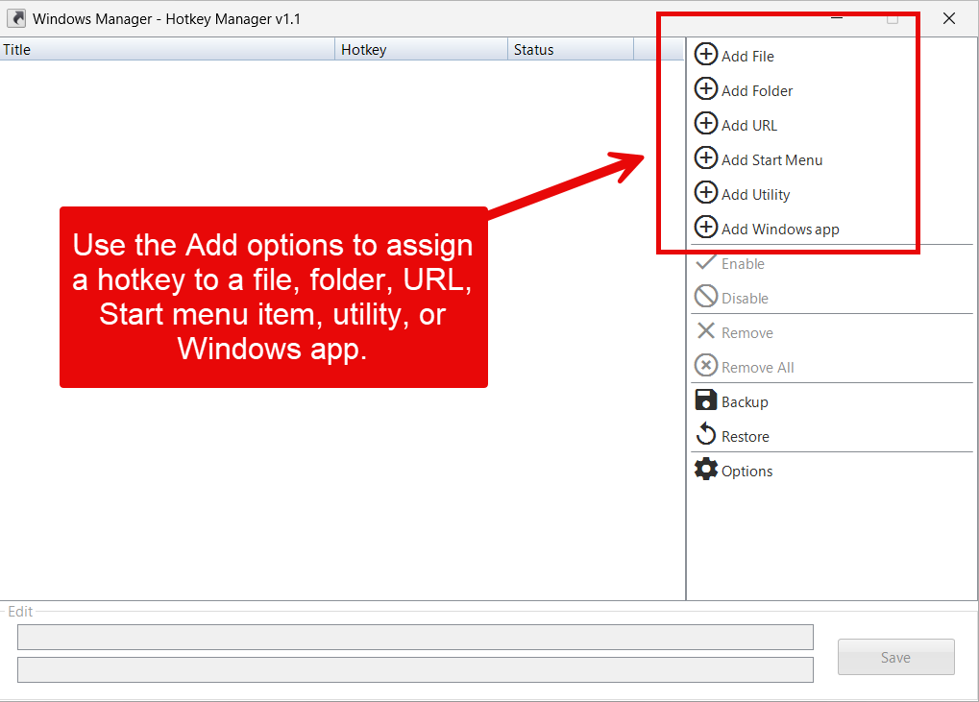Image resolution: width=979 pixels, height=702 pixels.
Task: Open the Options text entry
Action: tap(746, 472)
